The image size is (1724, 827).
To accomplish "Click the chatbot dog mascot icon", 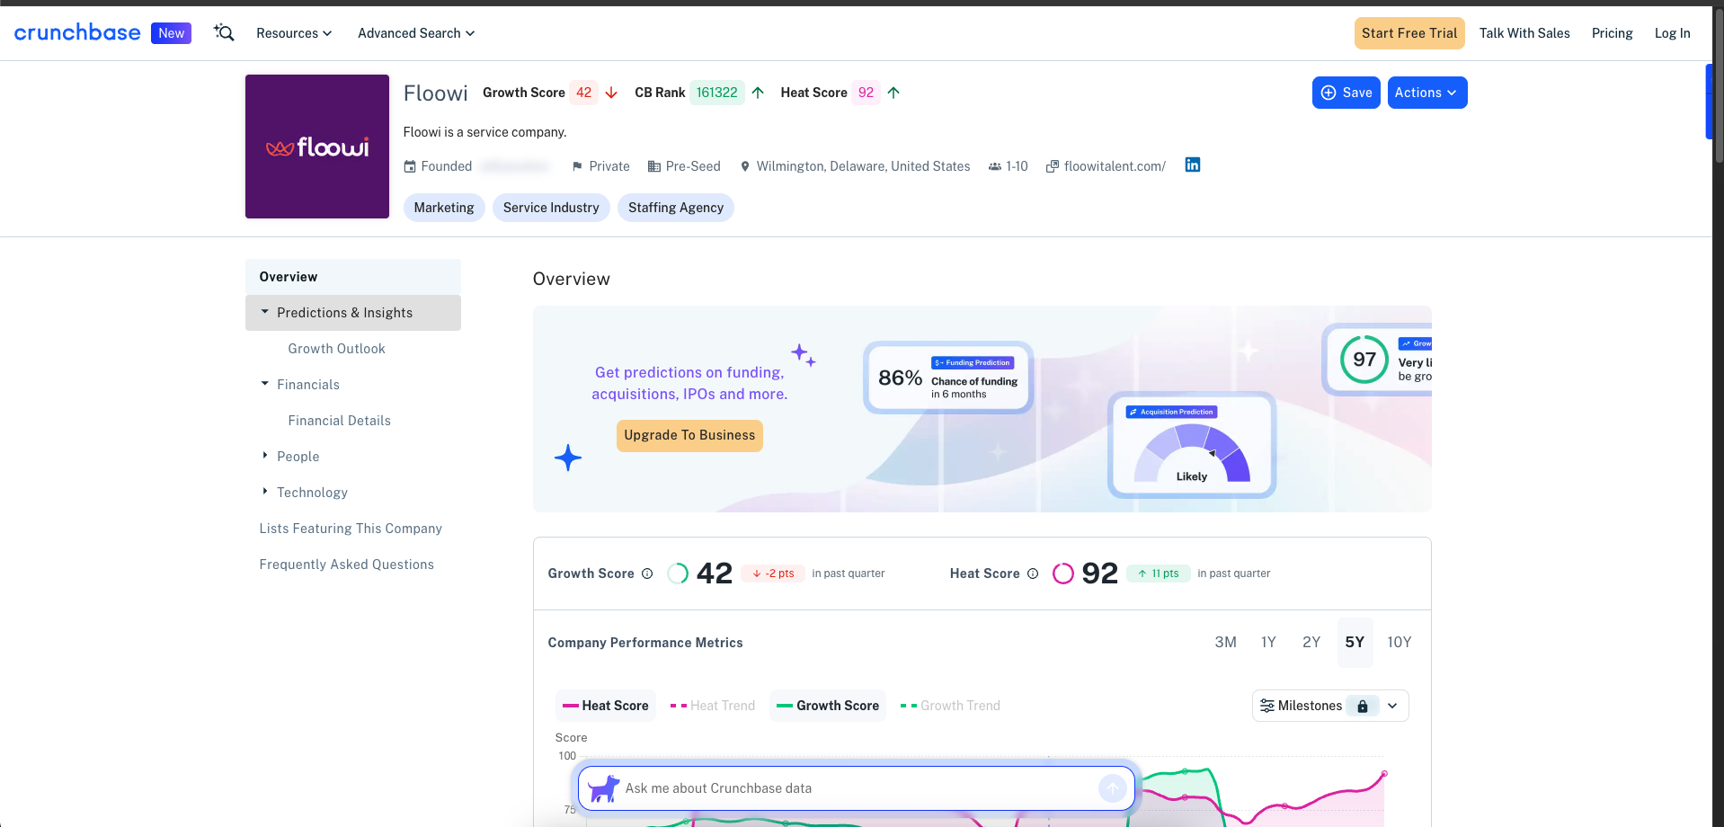I will coord(602,788).
